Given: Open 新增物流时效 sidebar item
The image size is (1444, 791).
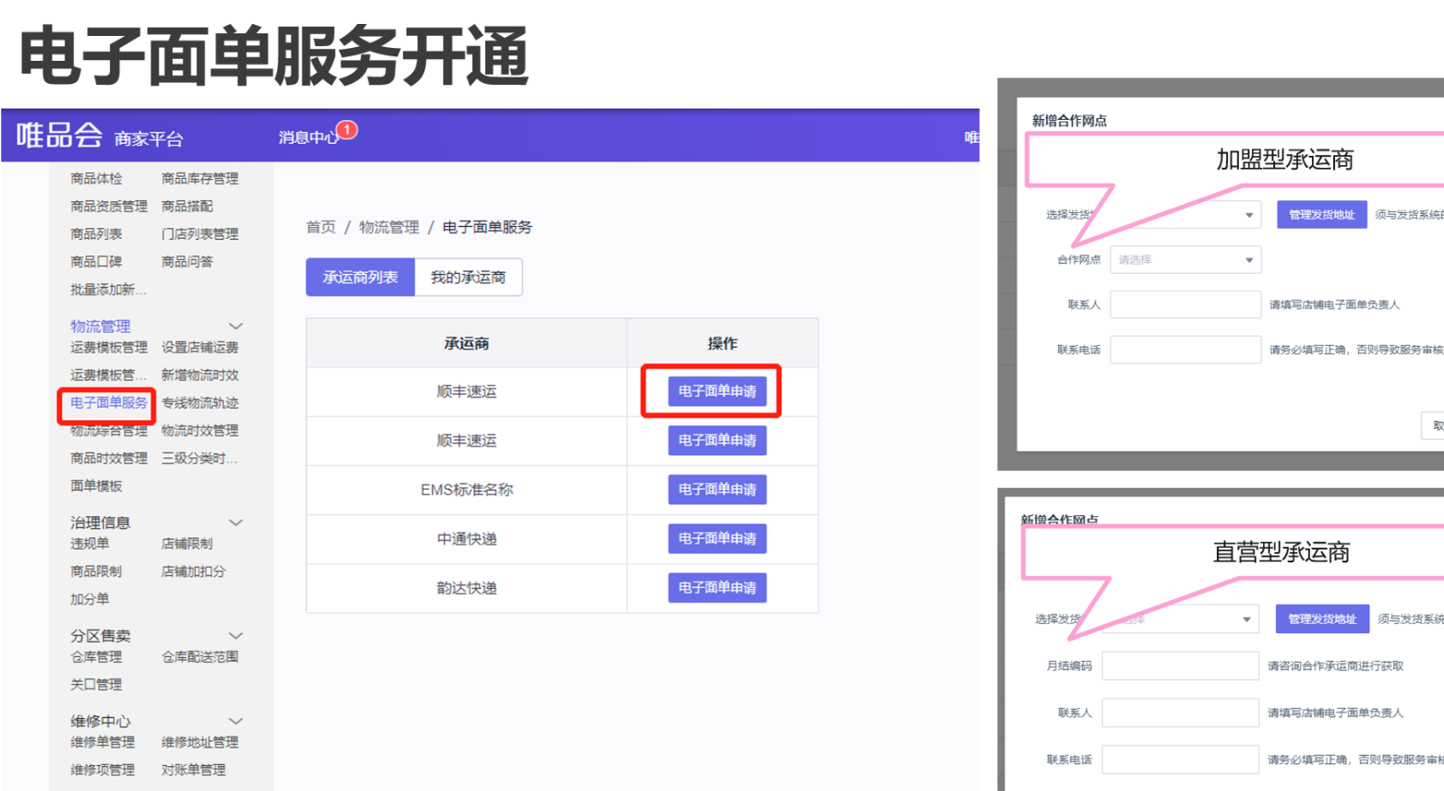Looking at the screenshot, I should (200, 375).
